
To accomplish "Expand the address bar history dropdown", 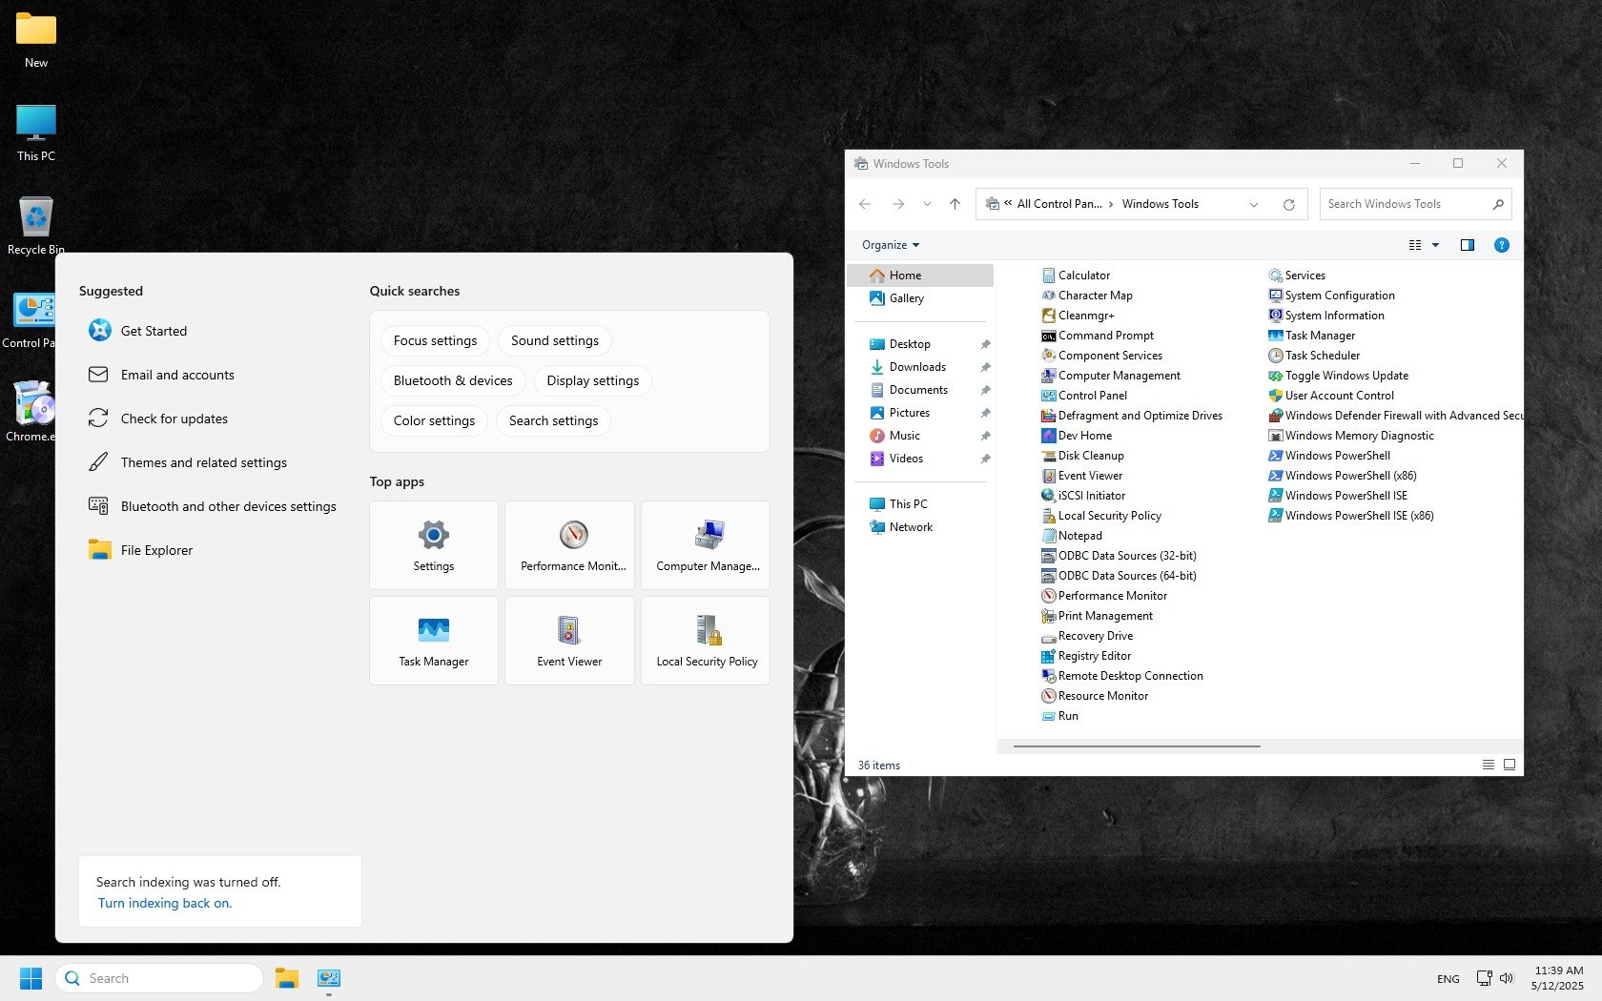I will [1254, 204].
